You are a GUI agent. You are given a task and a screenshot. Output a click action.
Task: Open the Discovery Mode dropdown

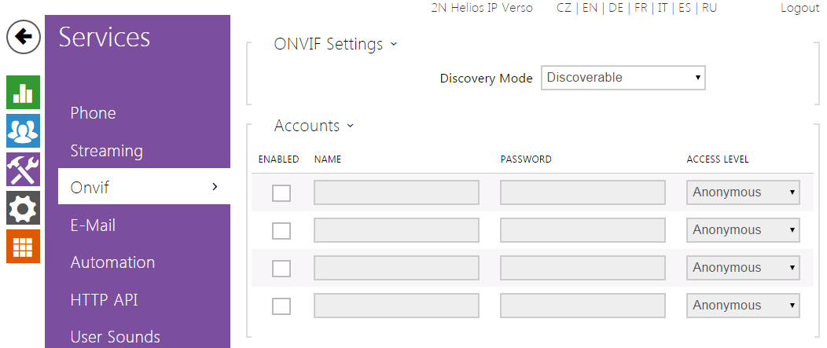click(x=623, y=78)
